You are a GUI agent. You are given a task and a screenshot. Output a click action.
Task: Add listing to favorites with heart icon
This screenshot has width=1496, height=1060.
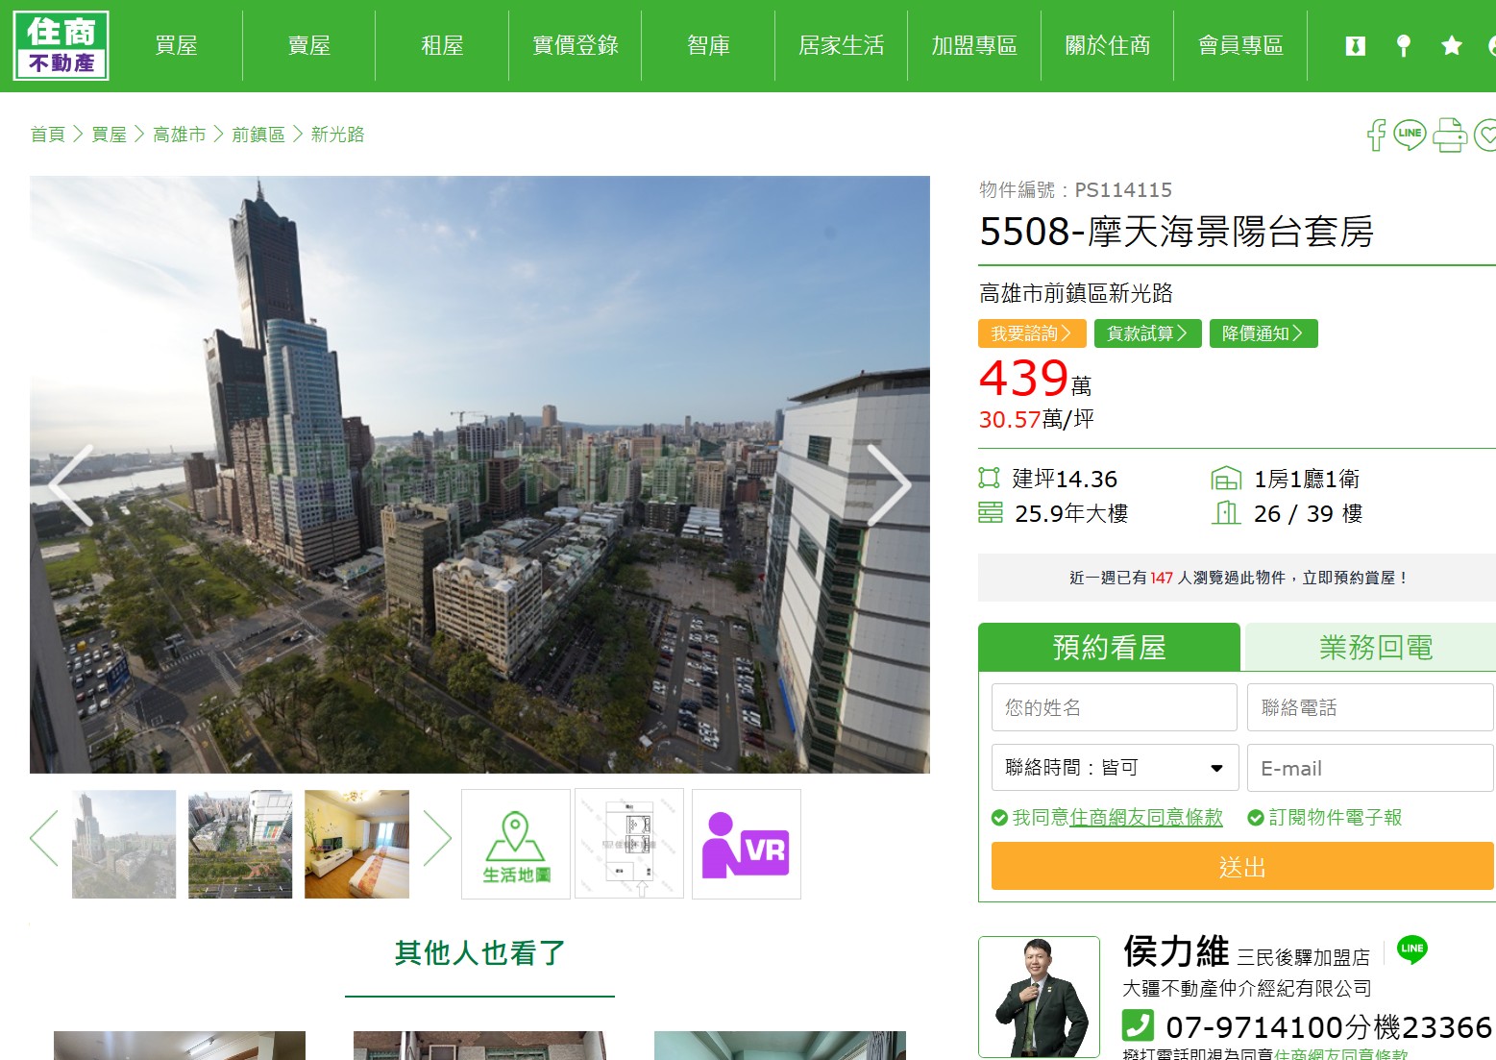[x=1485, y=136]
